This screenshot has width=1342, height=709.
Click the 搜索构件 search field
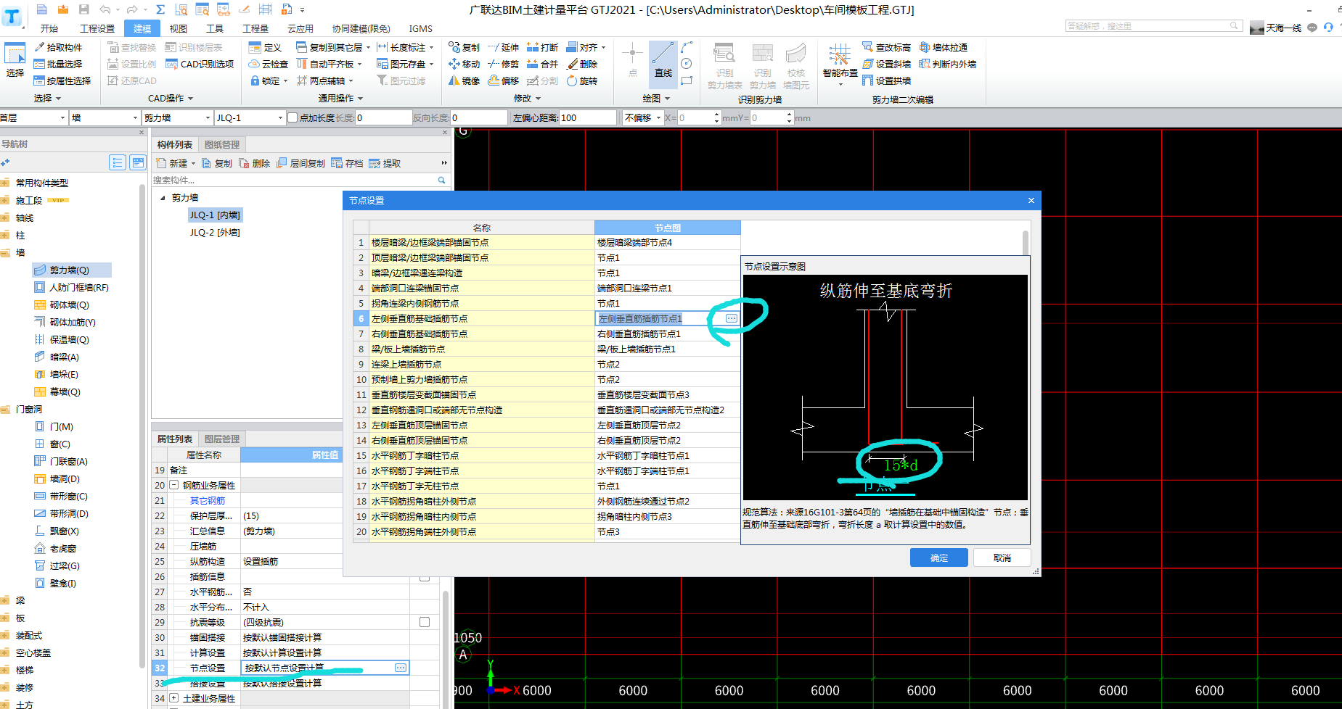294,180
